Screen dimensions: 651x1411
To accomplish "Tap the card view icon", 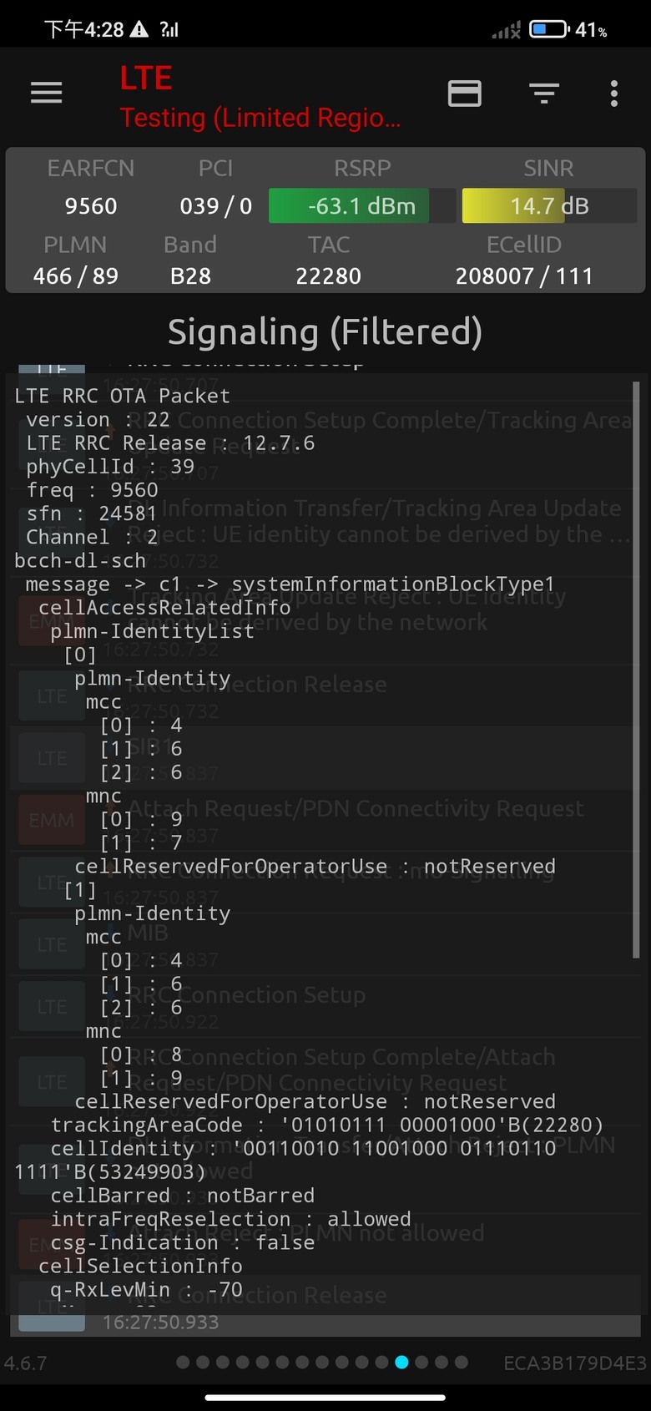I will tap(464, 93).
